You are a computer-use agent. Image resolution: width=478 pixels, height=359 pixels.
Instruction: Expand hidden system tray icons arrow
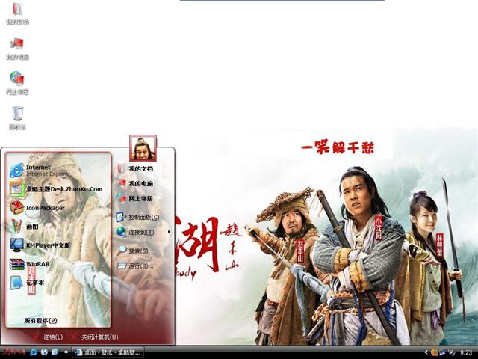coord(426,352)
